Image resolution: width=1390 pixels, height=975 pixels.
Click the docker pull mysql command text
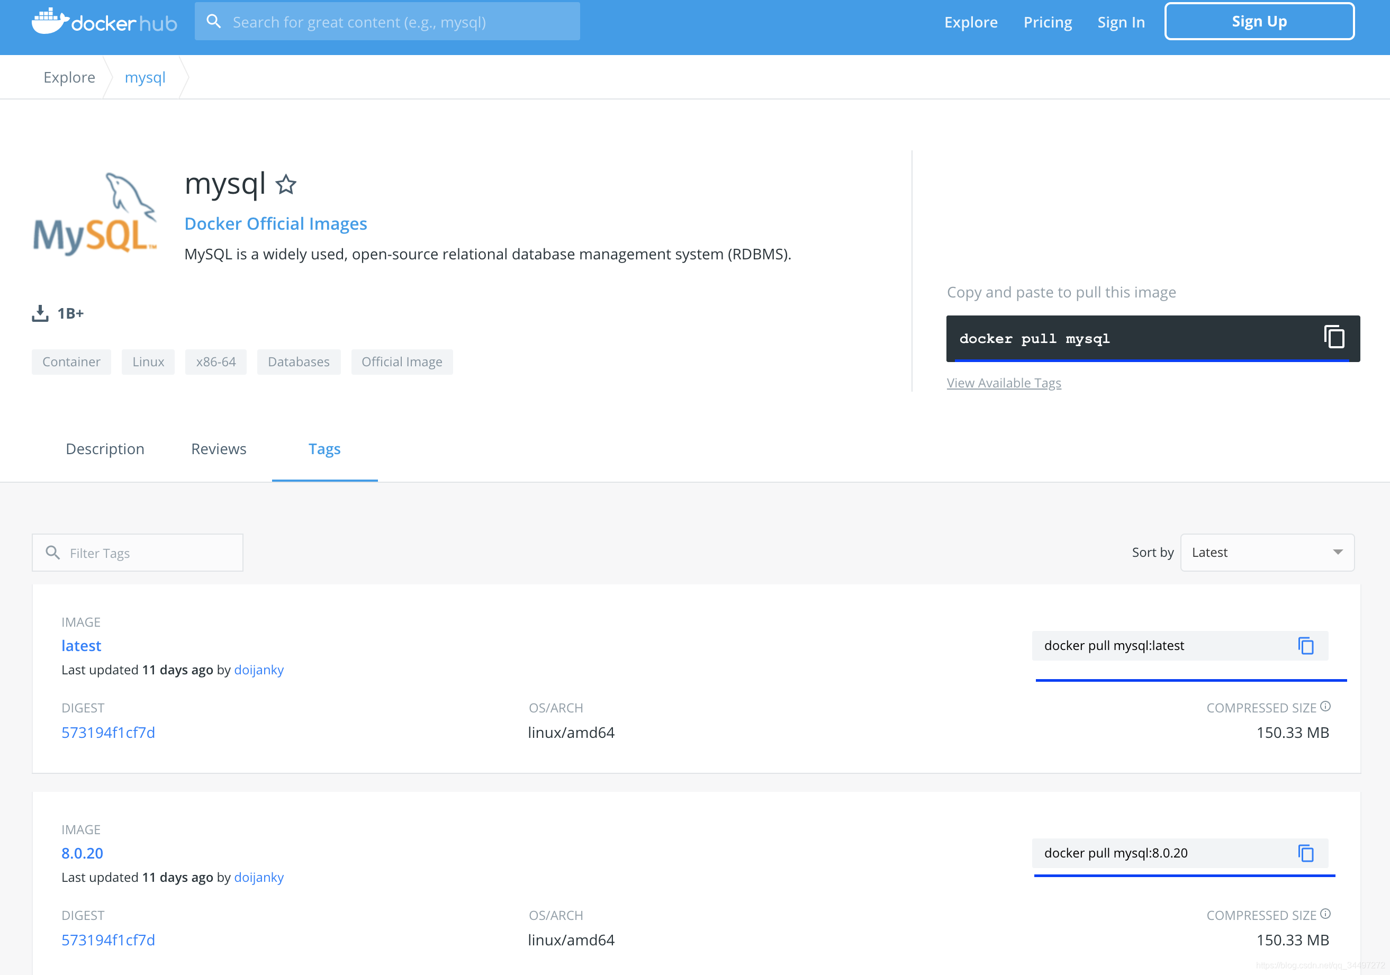click(x=1035, y=339)
